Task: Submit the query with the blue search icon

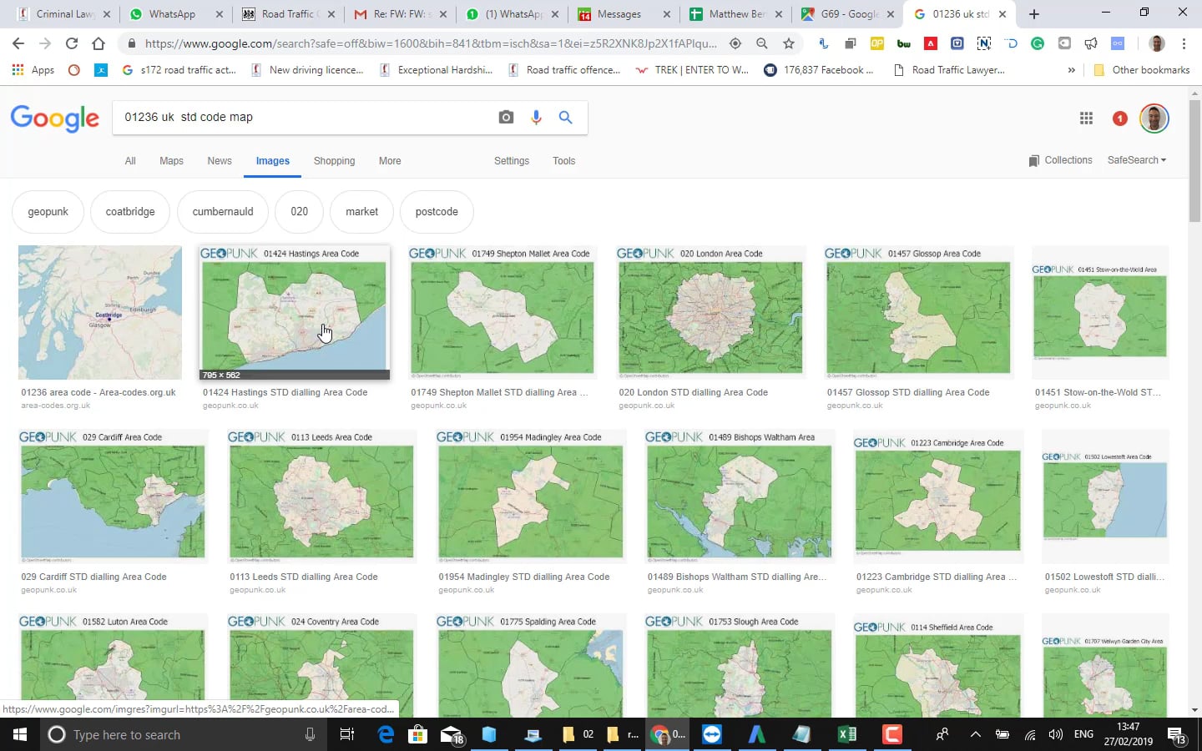Action: point(566,118)
